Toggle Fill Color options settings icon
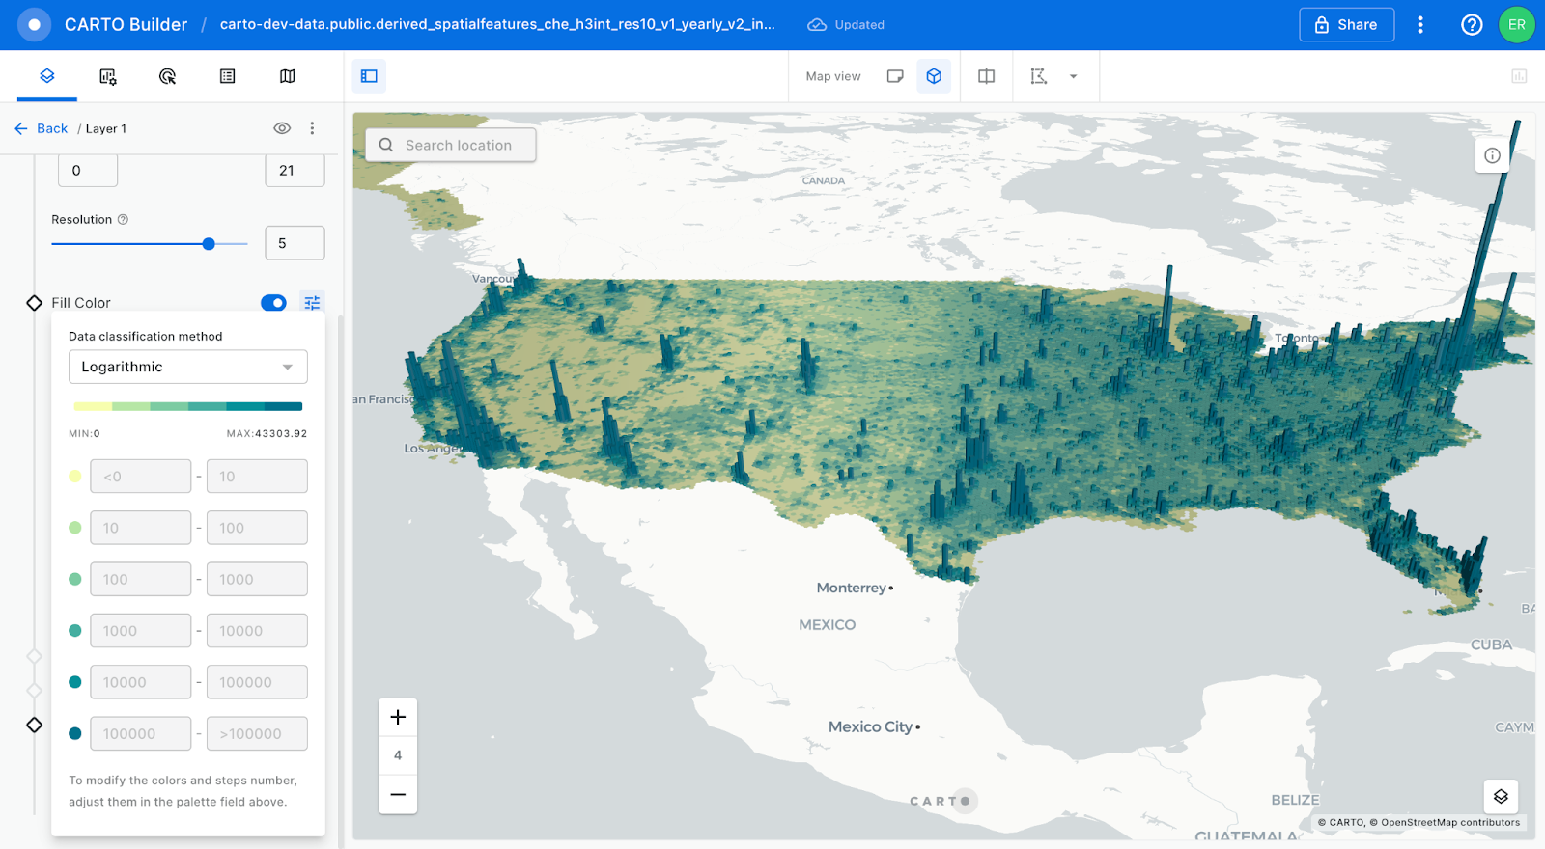The height and width of the screenshot is (849, 1545). point(312,303)
